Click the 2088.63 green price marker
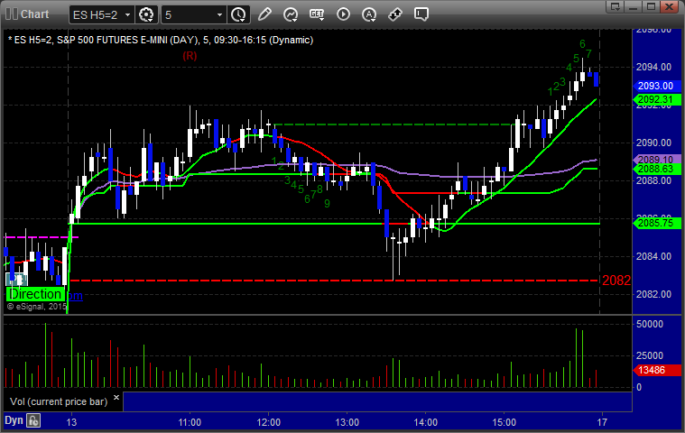The height and width of the screenshot is (433, 685). click(x=657, y=170)
